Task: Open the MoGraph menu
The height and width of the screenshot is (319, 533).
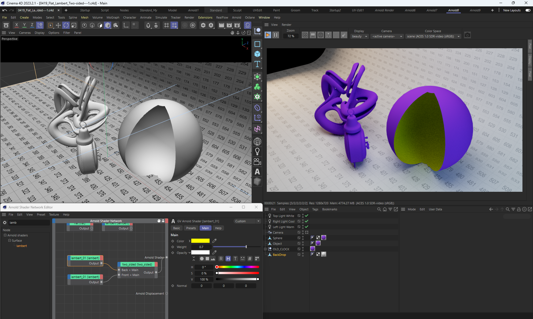Action: coord(113,17)
